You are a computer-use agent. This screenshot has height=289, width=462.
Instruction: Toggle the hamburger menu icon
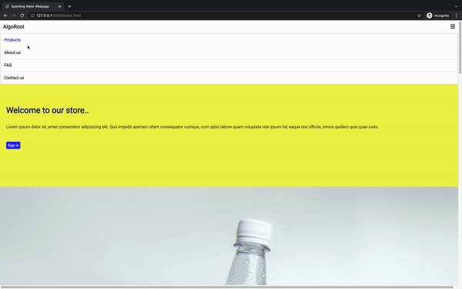pyautogui.click(x=453, y=26)
